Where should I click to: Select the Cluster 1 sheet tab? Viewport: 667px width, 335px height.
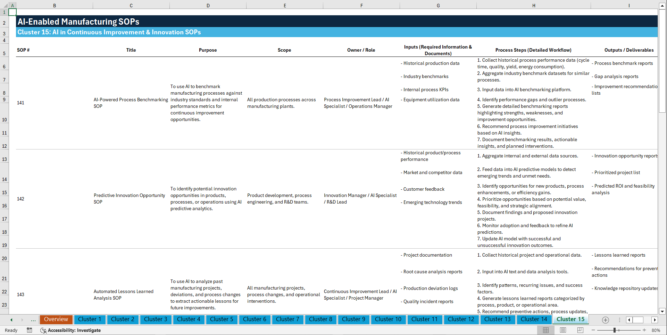point(90,319)
